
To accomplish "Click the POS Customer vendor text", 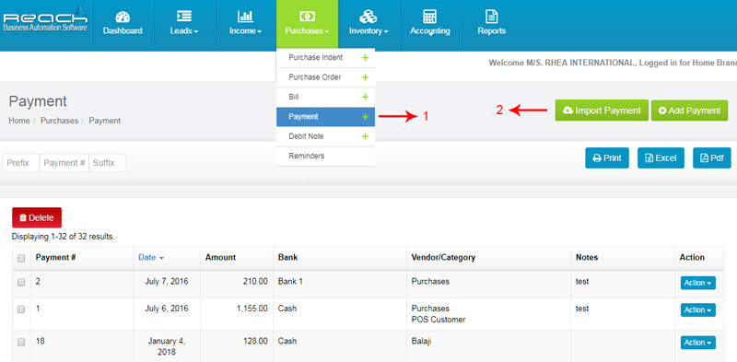I will click(x=439, y=320).
